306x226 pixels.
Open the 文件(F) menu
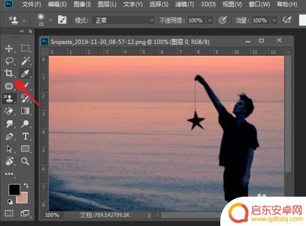[x=31, y=4]
